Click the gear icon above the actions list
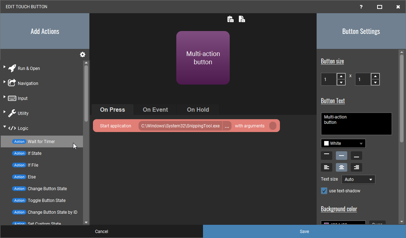This screenshot has width=406, height=238. click(x=83, y=55)
